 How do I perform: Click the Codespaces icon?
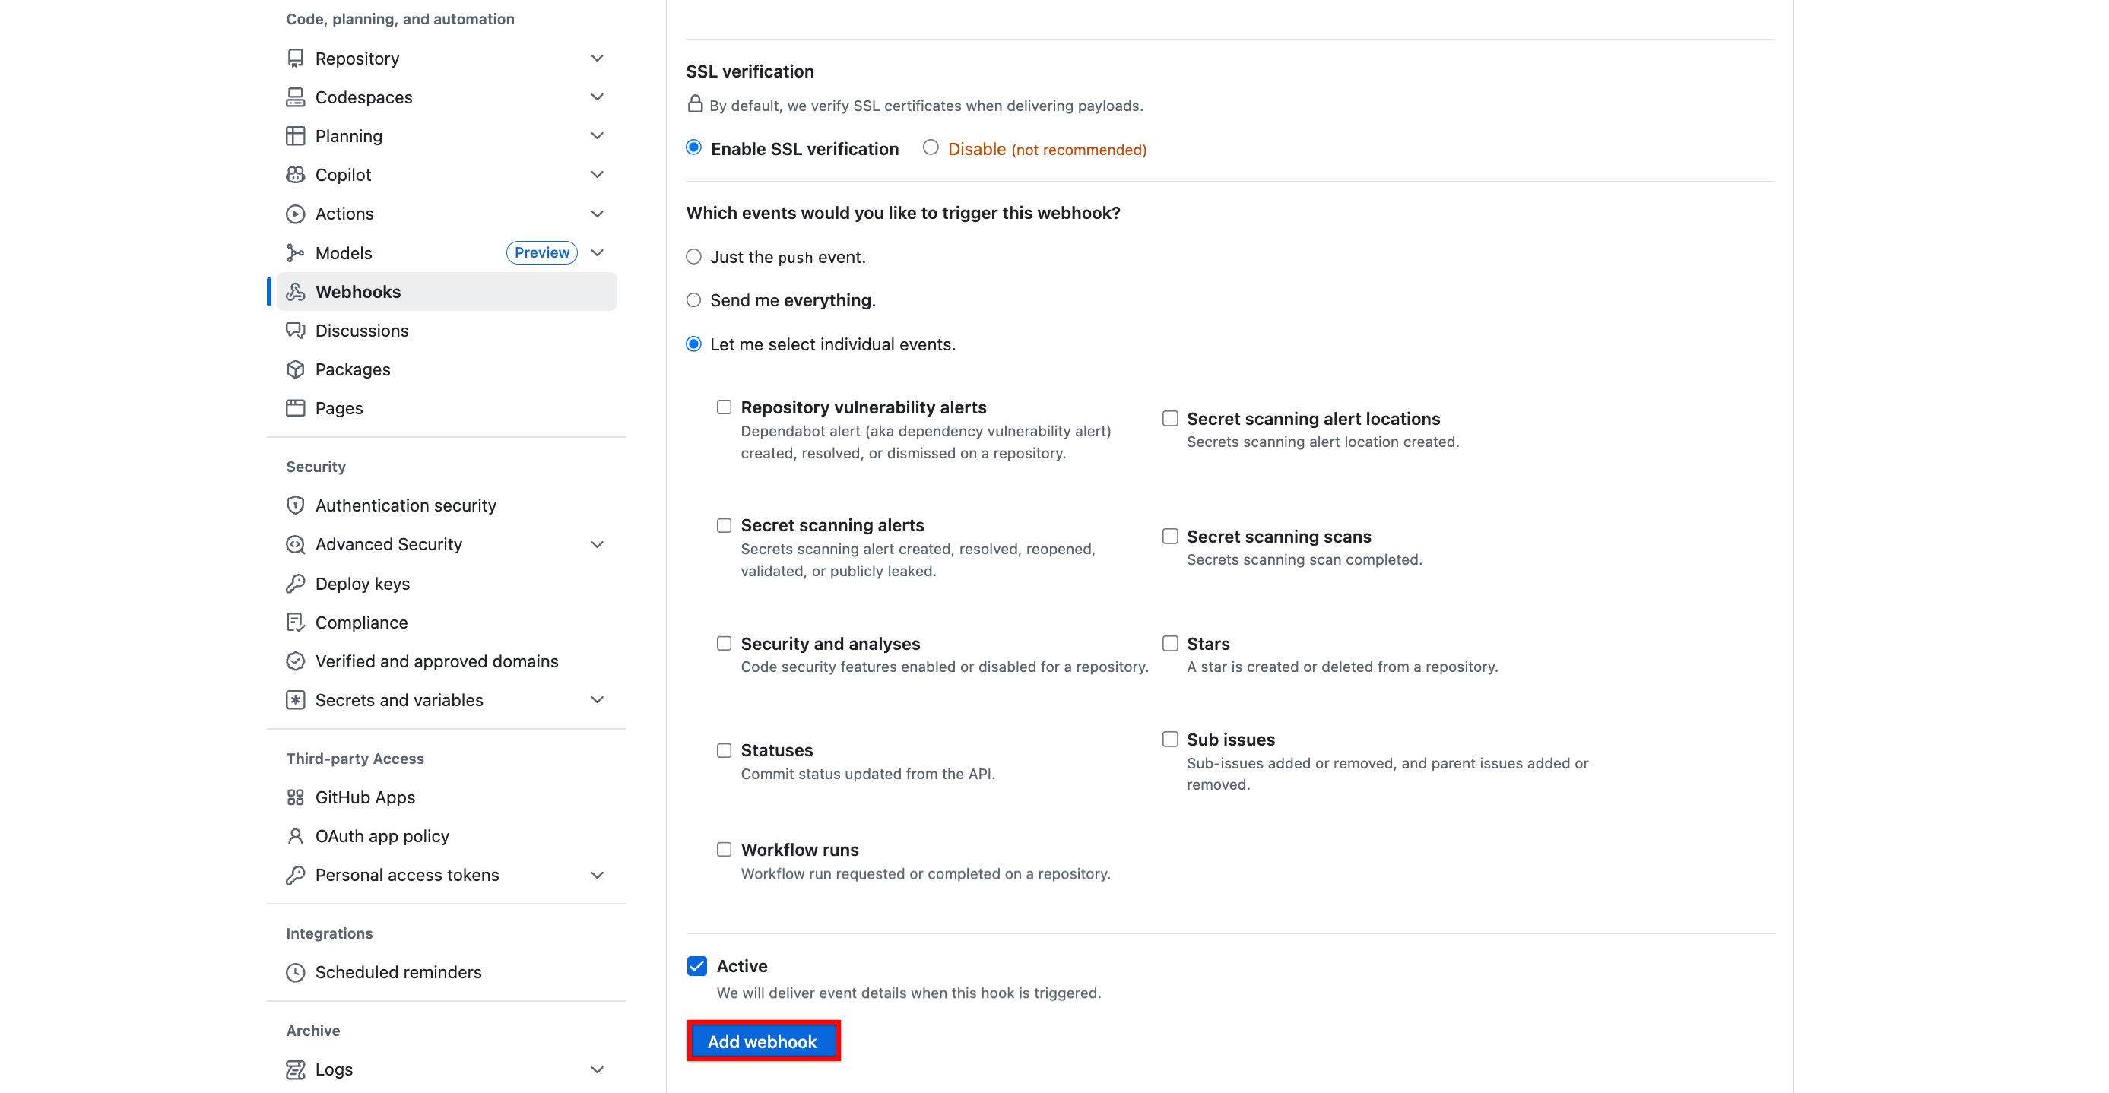click(296, 97)
